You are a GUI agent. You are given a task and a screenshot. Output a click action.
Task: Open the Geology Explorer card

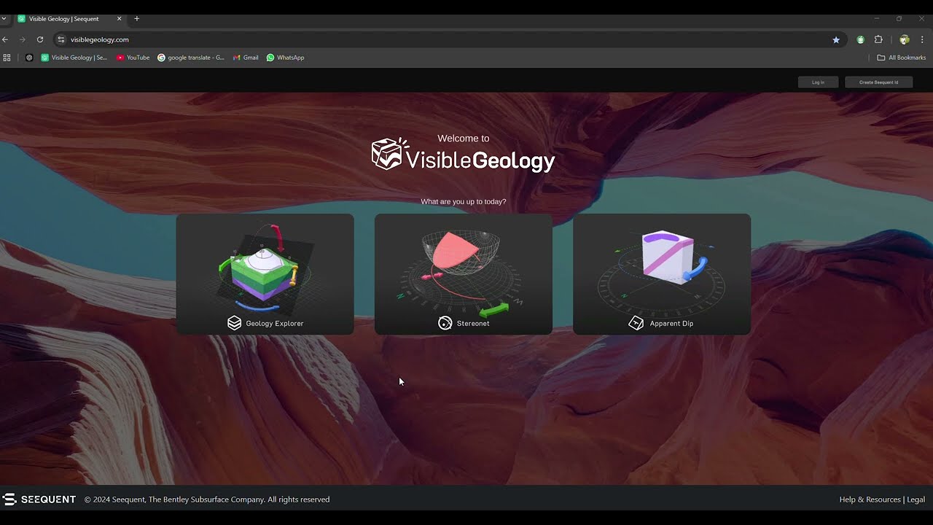pos(265,274)
